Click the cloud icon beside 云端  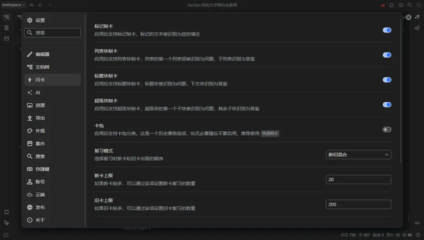tap(30, 195)
